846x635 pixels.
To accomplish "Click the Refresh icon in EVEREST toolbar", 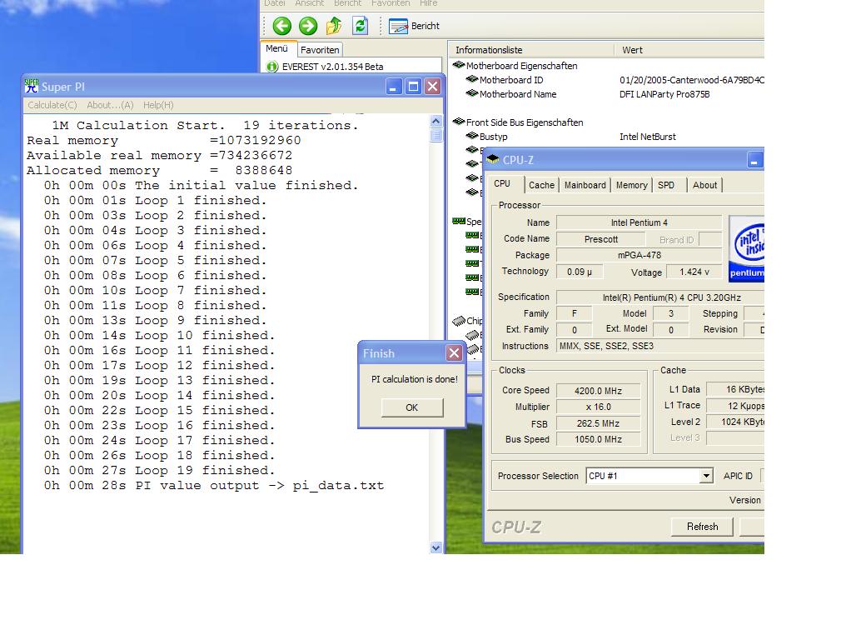I will [360, 25].
